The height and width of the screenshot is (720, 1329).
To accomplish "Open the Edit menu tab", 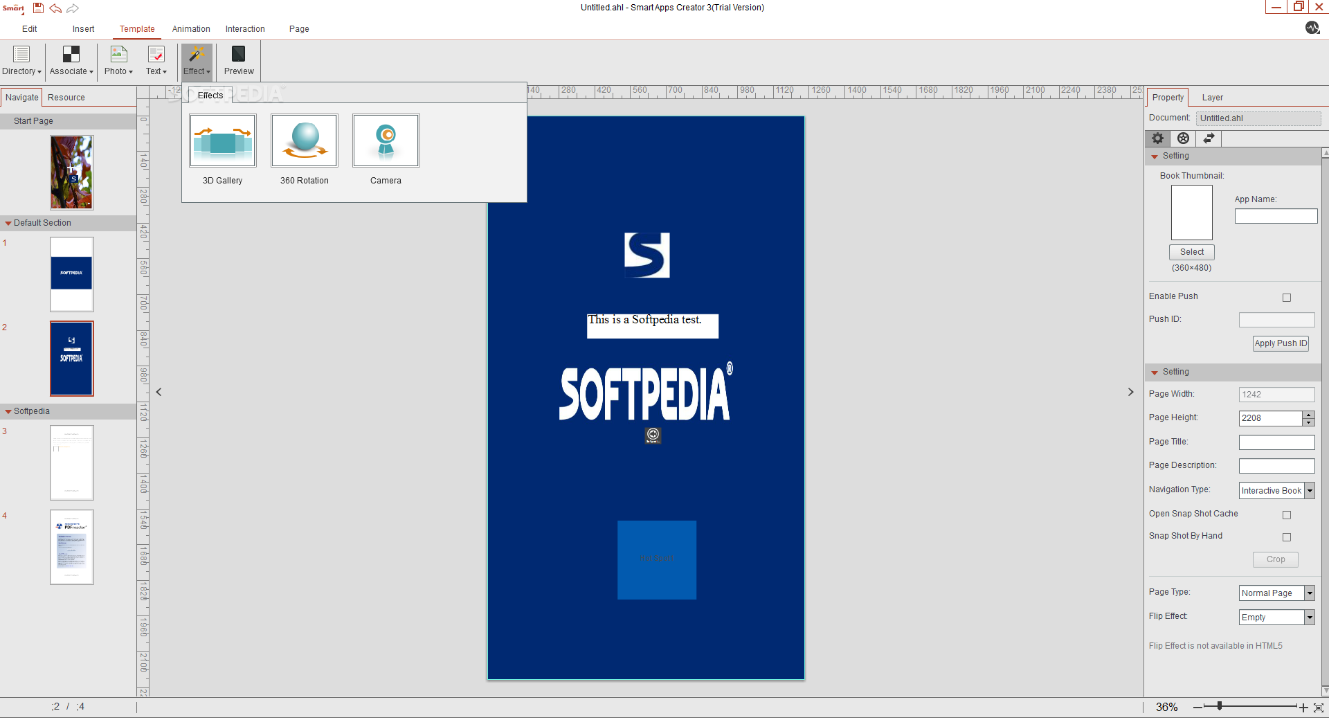I will pyautogui.click(x=30, y=29).
